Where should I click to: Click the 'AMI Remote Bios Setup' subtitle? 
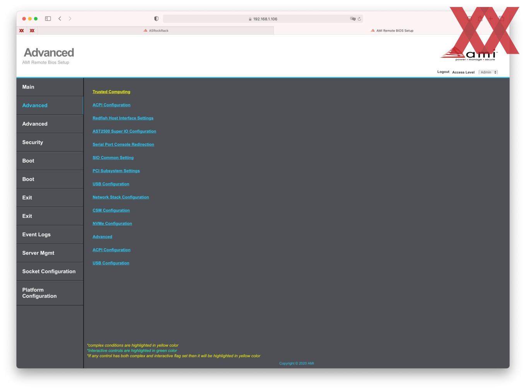tap(46, 62)
